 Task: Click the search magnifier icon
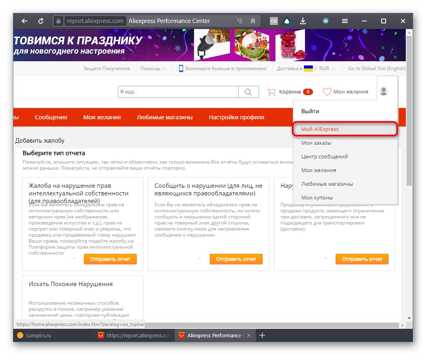248,92
